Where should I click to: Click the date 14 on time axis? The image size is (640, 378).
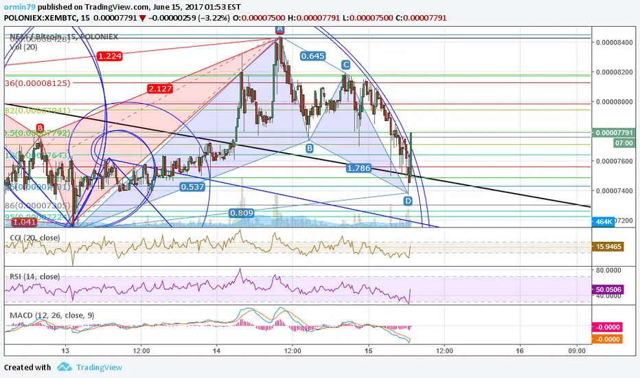coord(216,351)
